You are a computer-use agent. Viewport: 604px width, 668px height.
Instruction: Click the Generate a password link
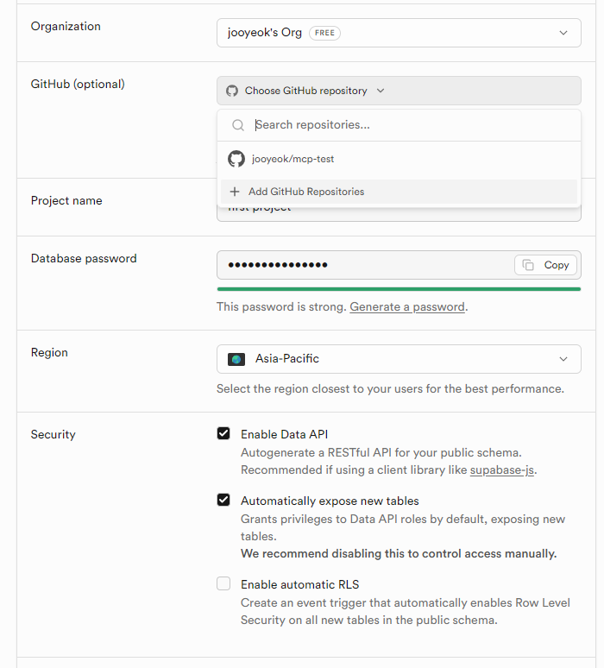coord(407,306)
